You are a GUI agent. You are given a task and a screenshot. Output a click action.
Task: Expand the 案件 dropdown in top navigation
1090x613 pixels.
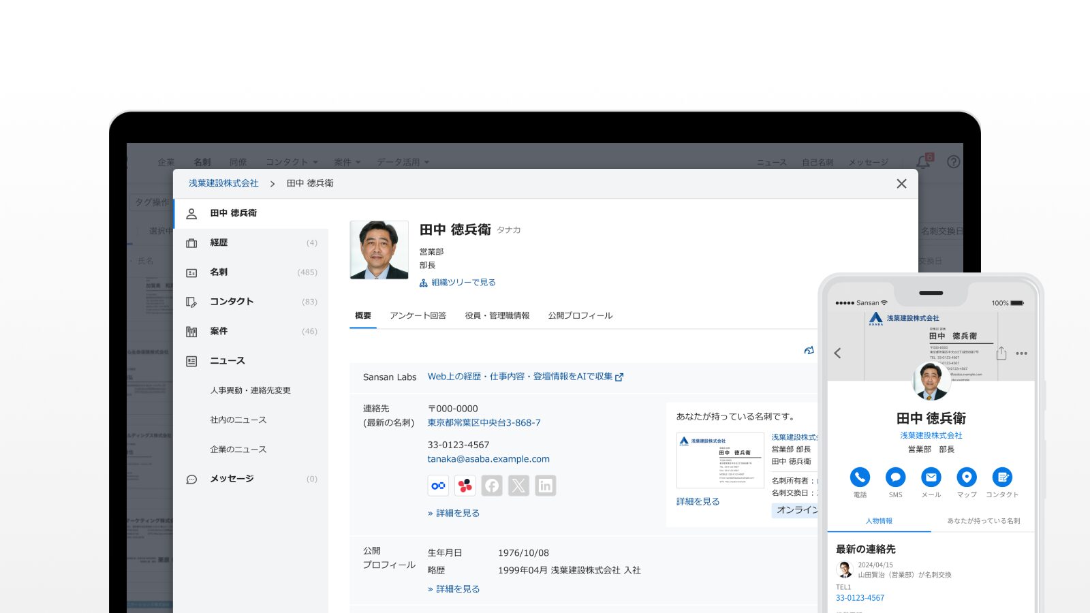tap(347, 162)
